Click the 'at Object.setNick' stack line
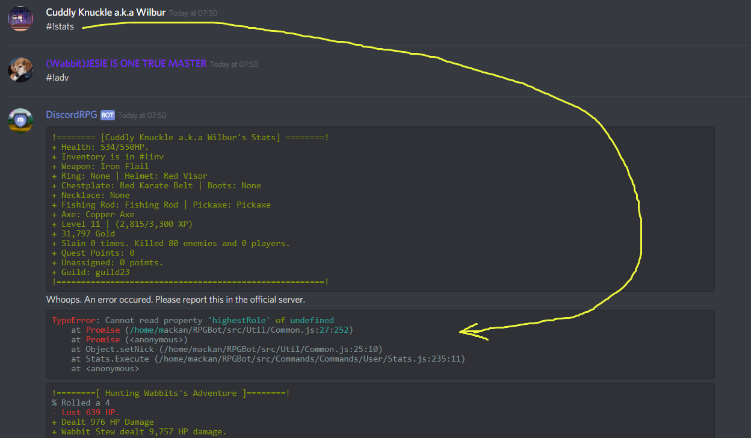Image resolution: width=751 pixels, height=438 pixels. [227, 349]
